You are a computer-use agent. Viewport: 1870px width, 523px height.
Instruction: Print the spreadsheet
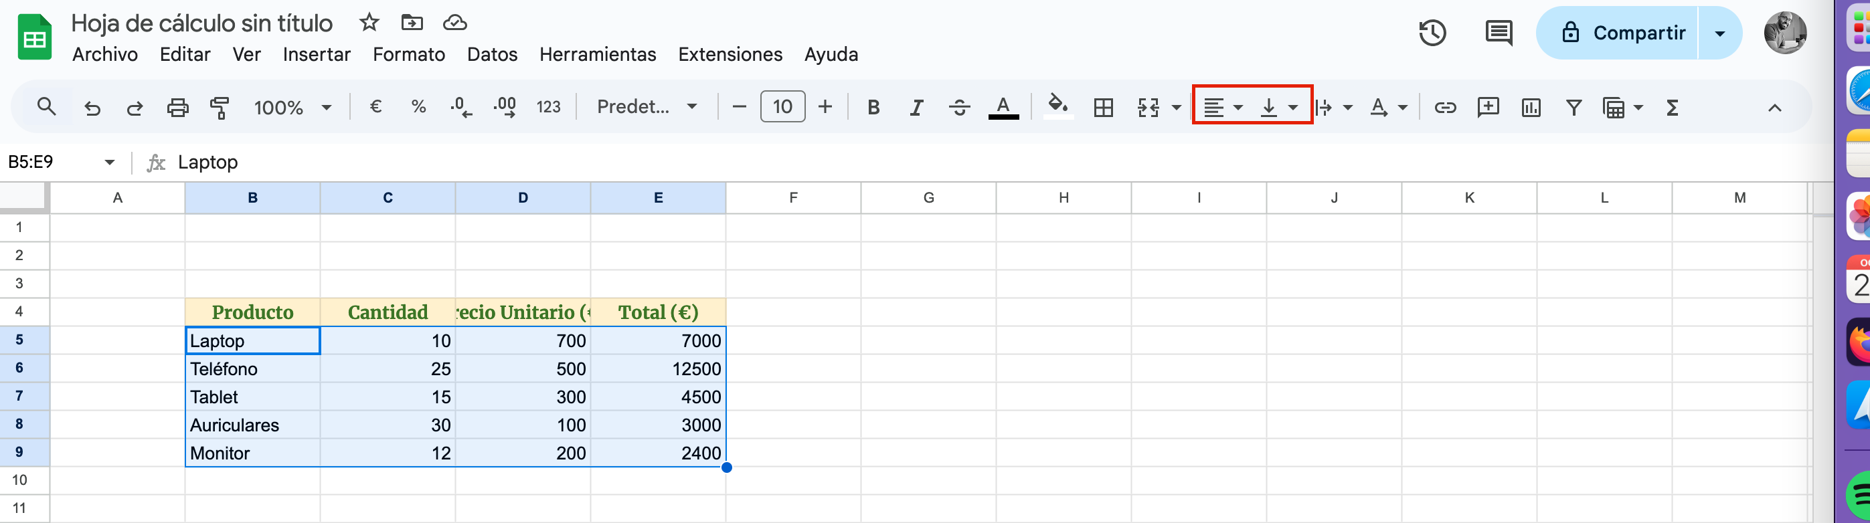tap(178, 108)
